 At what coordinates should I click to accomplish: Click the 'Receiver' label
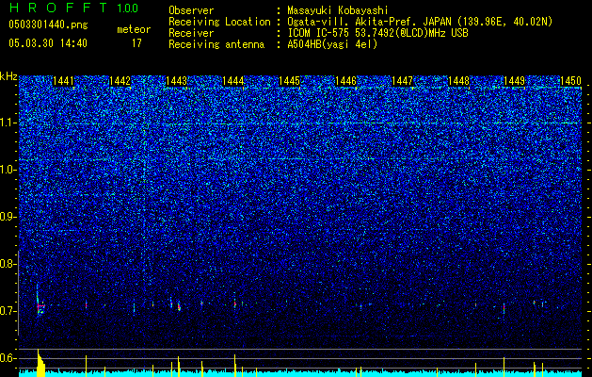point(191,33)
